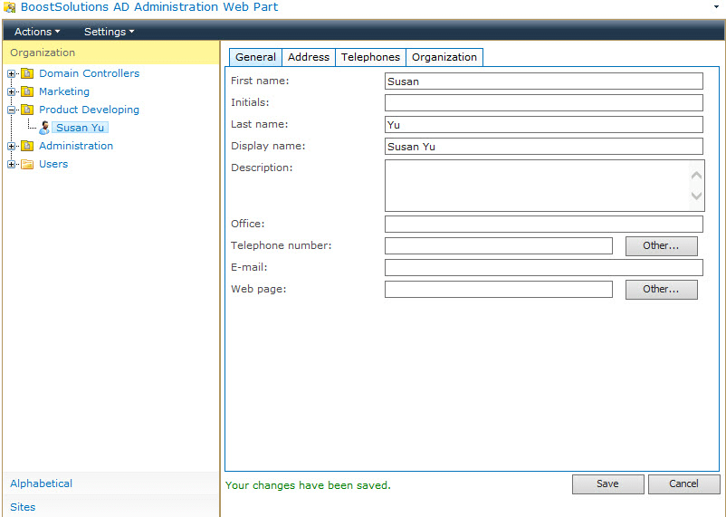Select the Marketing tree item
The height and width of the screenshot is (517, 726).
pos(64,91)
